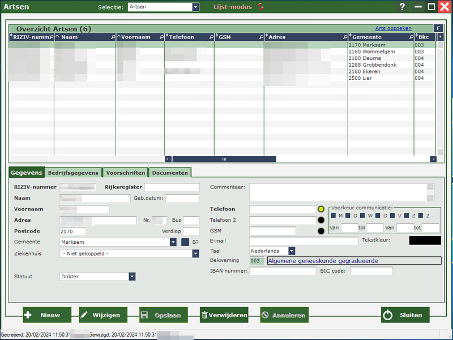Select the black indicator next to GSM
The image size is (453, 340).
pos(321,231)
